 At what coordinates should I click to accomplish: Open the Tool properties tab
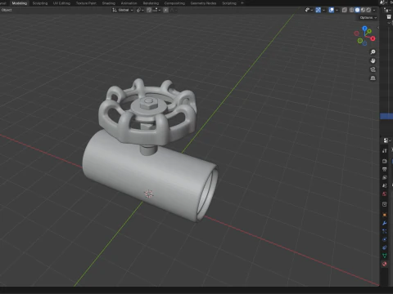(x=385, y=151)
